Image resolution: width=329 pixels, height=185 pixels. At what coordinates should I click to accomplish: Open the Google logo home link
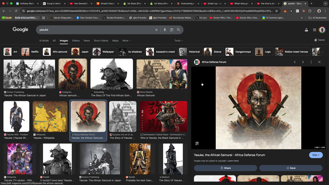20,30
